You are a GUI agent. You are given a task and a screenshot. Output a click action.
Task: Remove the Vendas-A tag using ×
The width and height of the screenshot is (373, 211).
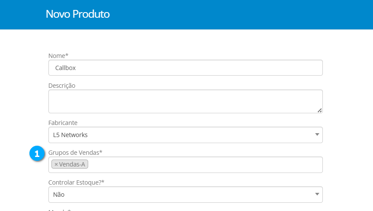coord(56,164)
